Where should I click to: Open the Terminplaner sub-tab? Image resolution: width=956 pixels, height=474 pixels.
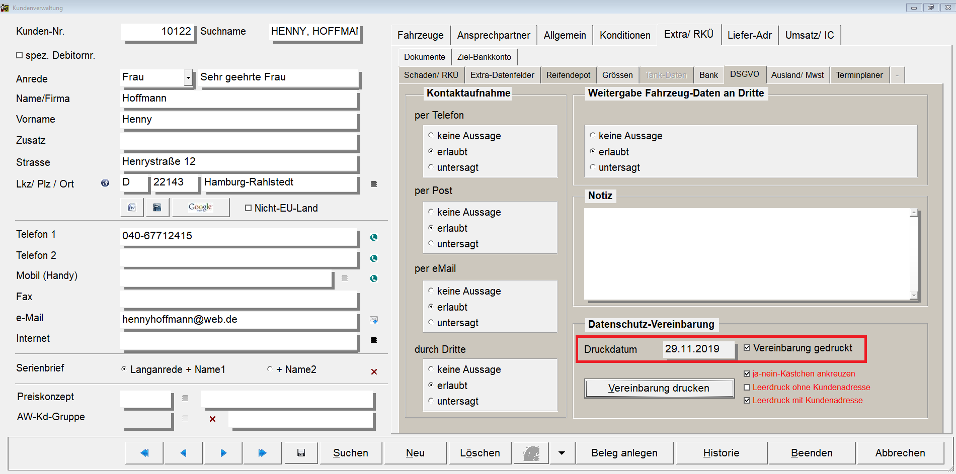(859, 75)
